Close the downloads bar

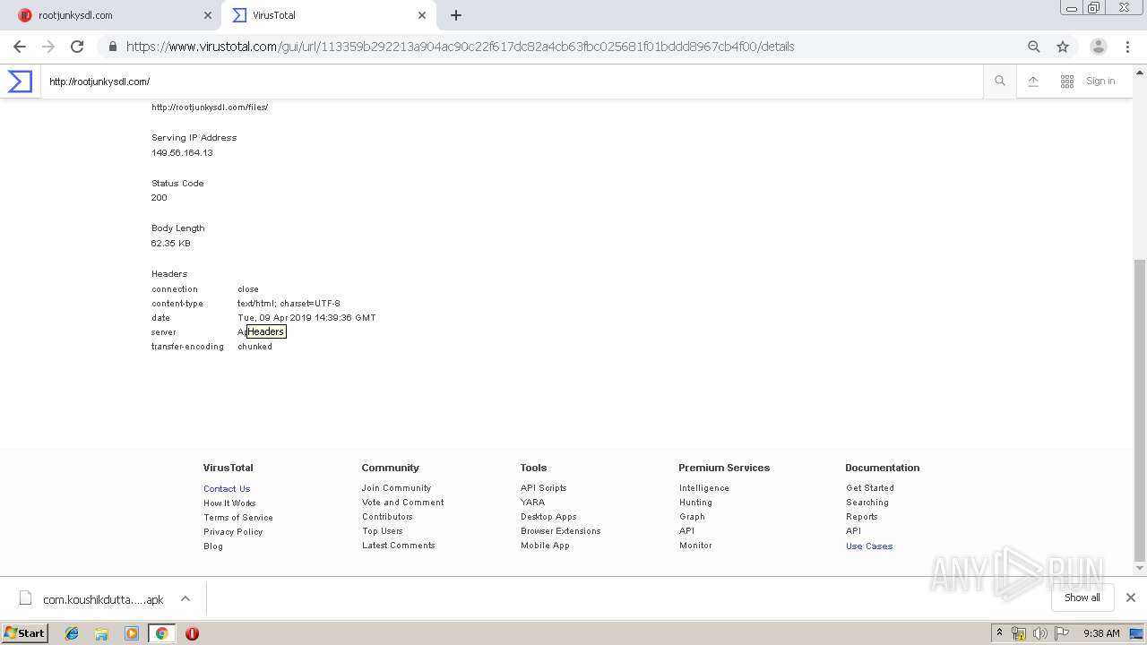(1131, 598)
